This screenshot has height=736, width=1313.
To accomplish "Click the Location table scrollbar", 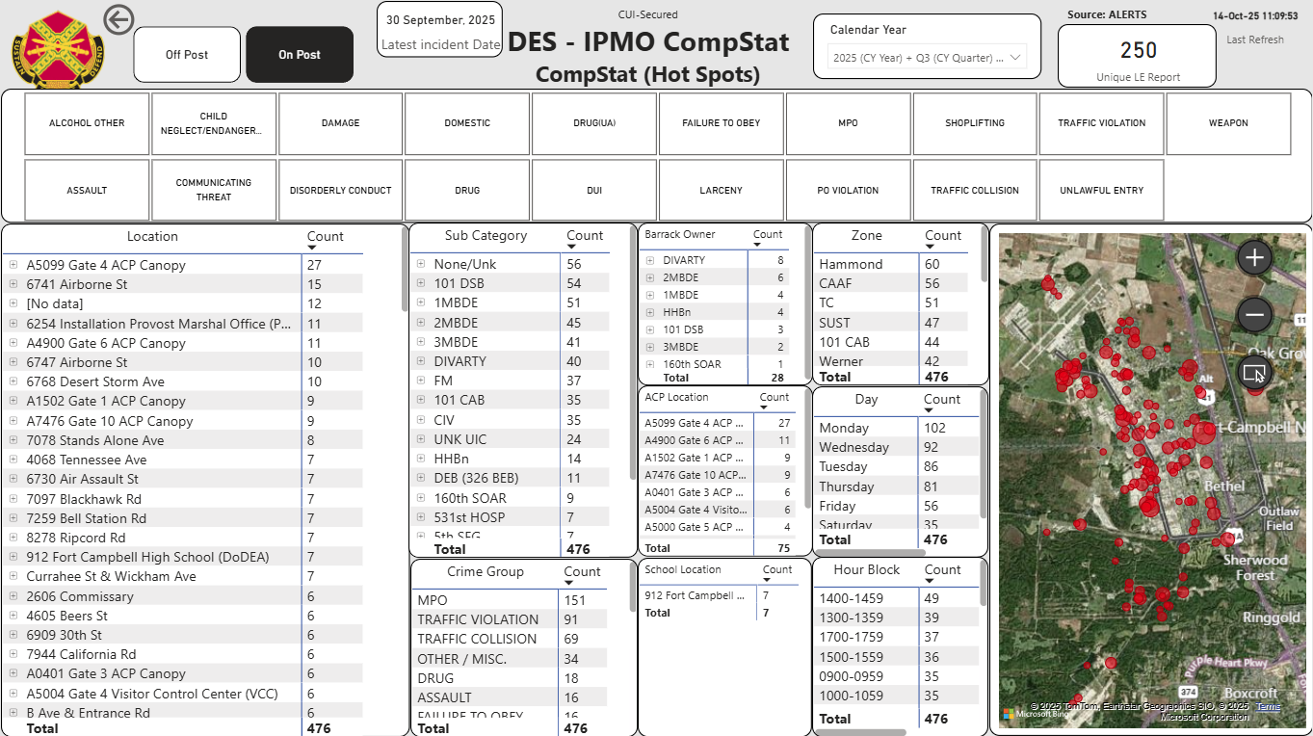I will point(405,270).
